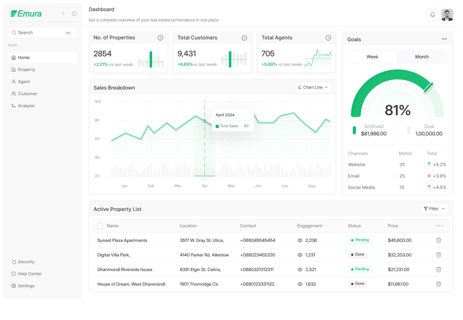Click the No. of Properties bar chart
The height and width of the screenshot is (320, 463).
tap(151, 60)
